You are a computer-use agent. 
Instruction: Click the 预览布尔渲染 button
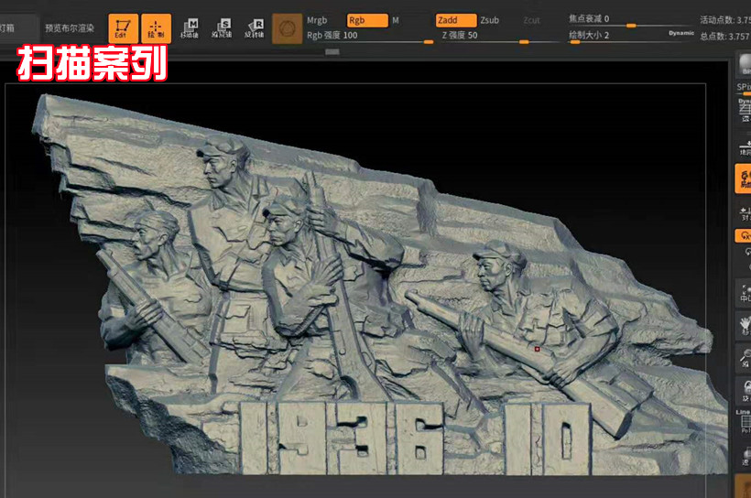tap(70, 27)
